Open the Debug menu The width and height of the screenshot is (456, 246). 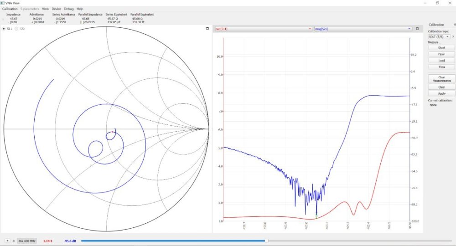pos(68,9)
